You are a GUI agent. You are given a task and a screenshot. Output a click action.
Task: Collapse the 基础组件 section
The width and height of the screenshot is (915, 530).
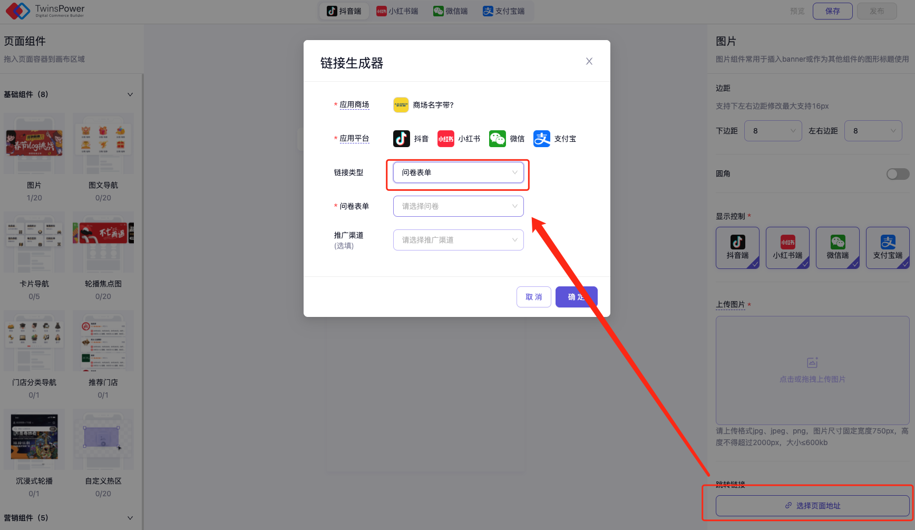(130, 94)
